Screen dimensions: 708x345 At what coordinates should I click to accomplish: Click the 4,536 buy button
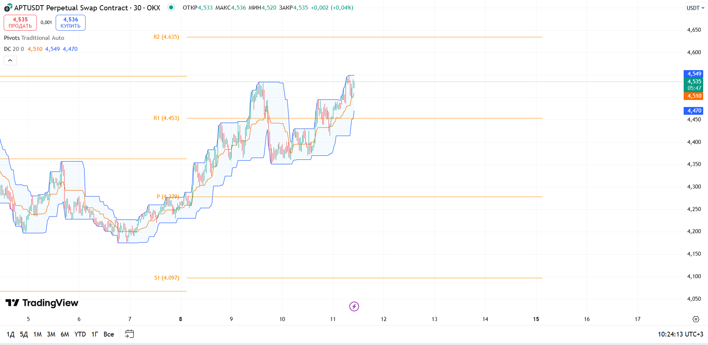70,23
